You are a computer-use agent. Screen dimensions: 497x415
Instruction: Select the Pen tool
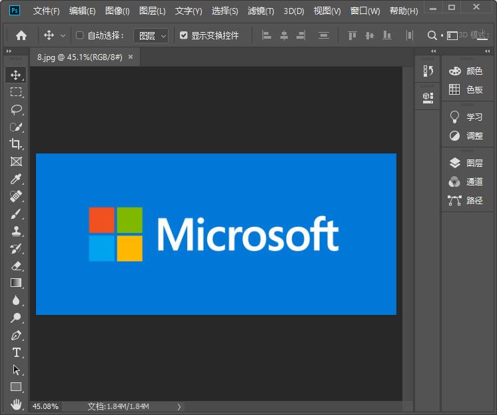[x=16, y=335]
